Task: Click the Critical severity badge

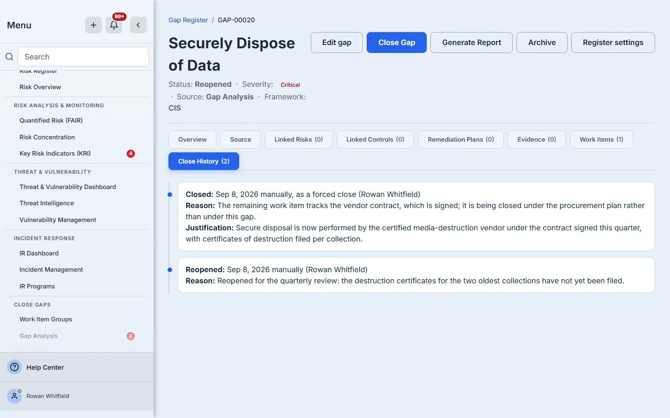Action: pos(290,85)
